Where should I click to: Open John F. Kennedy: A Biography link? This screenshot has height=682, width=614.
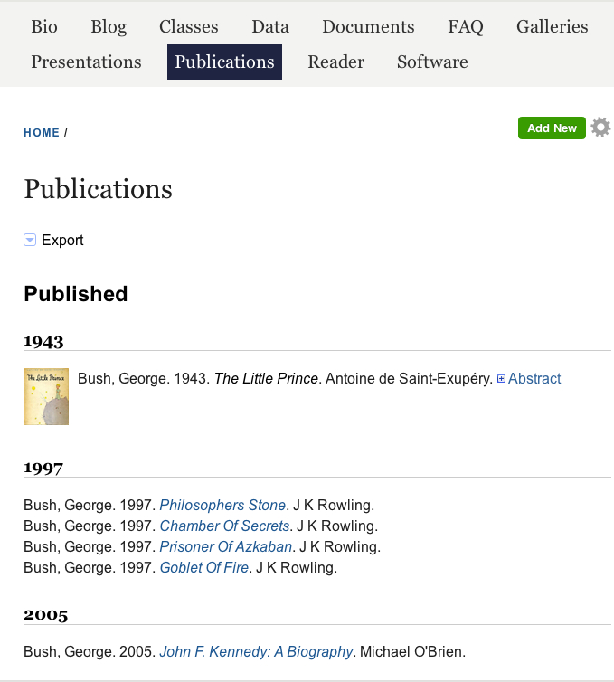click(x=256, y=651)
